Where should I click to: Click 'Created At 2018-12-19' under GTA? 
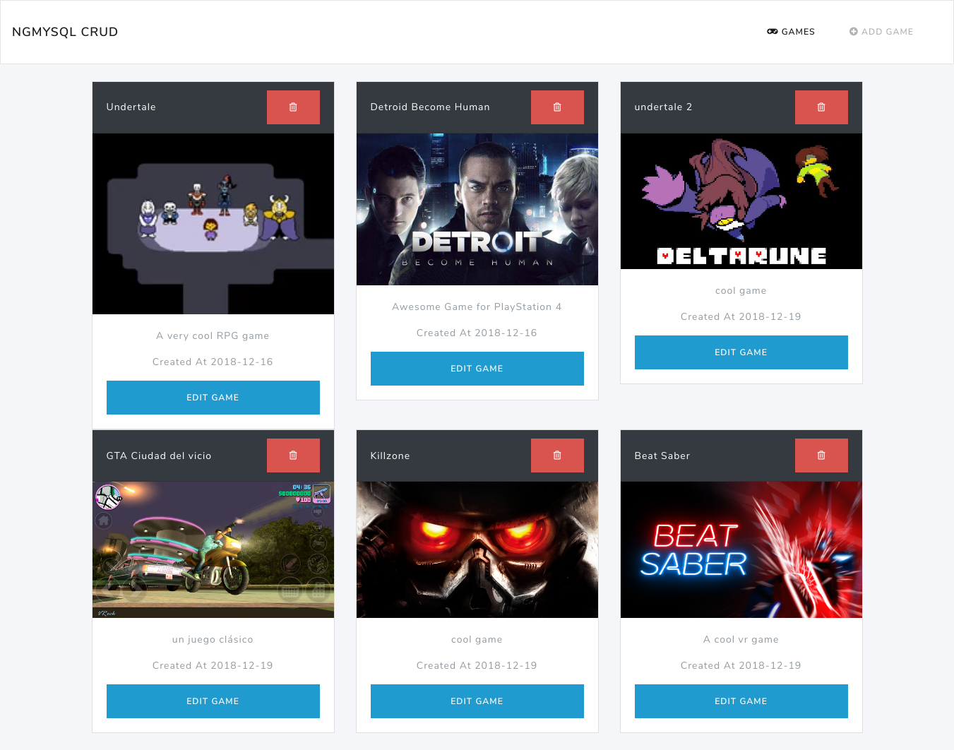click(x=213, y=666)
